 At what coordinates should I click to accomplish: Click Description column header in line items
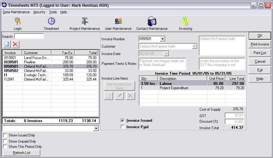183,79
